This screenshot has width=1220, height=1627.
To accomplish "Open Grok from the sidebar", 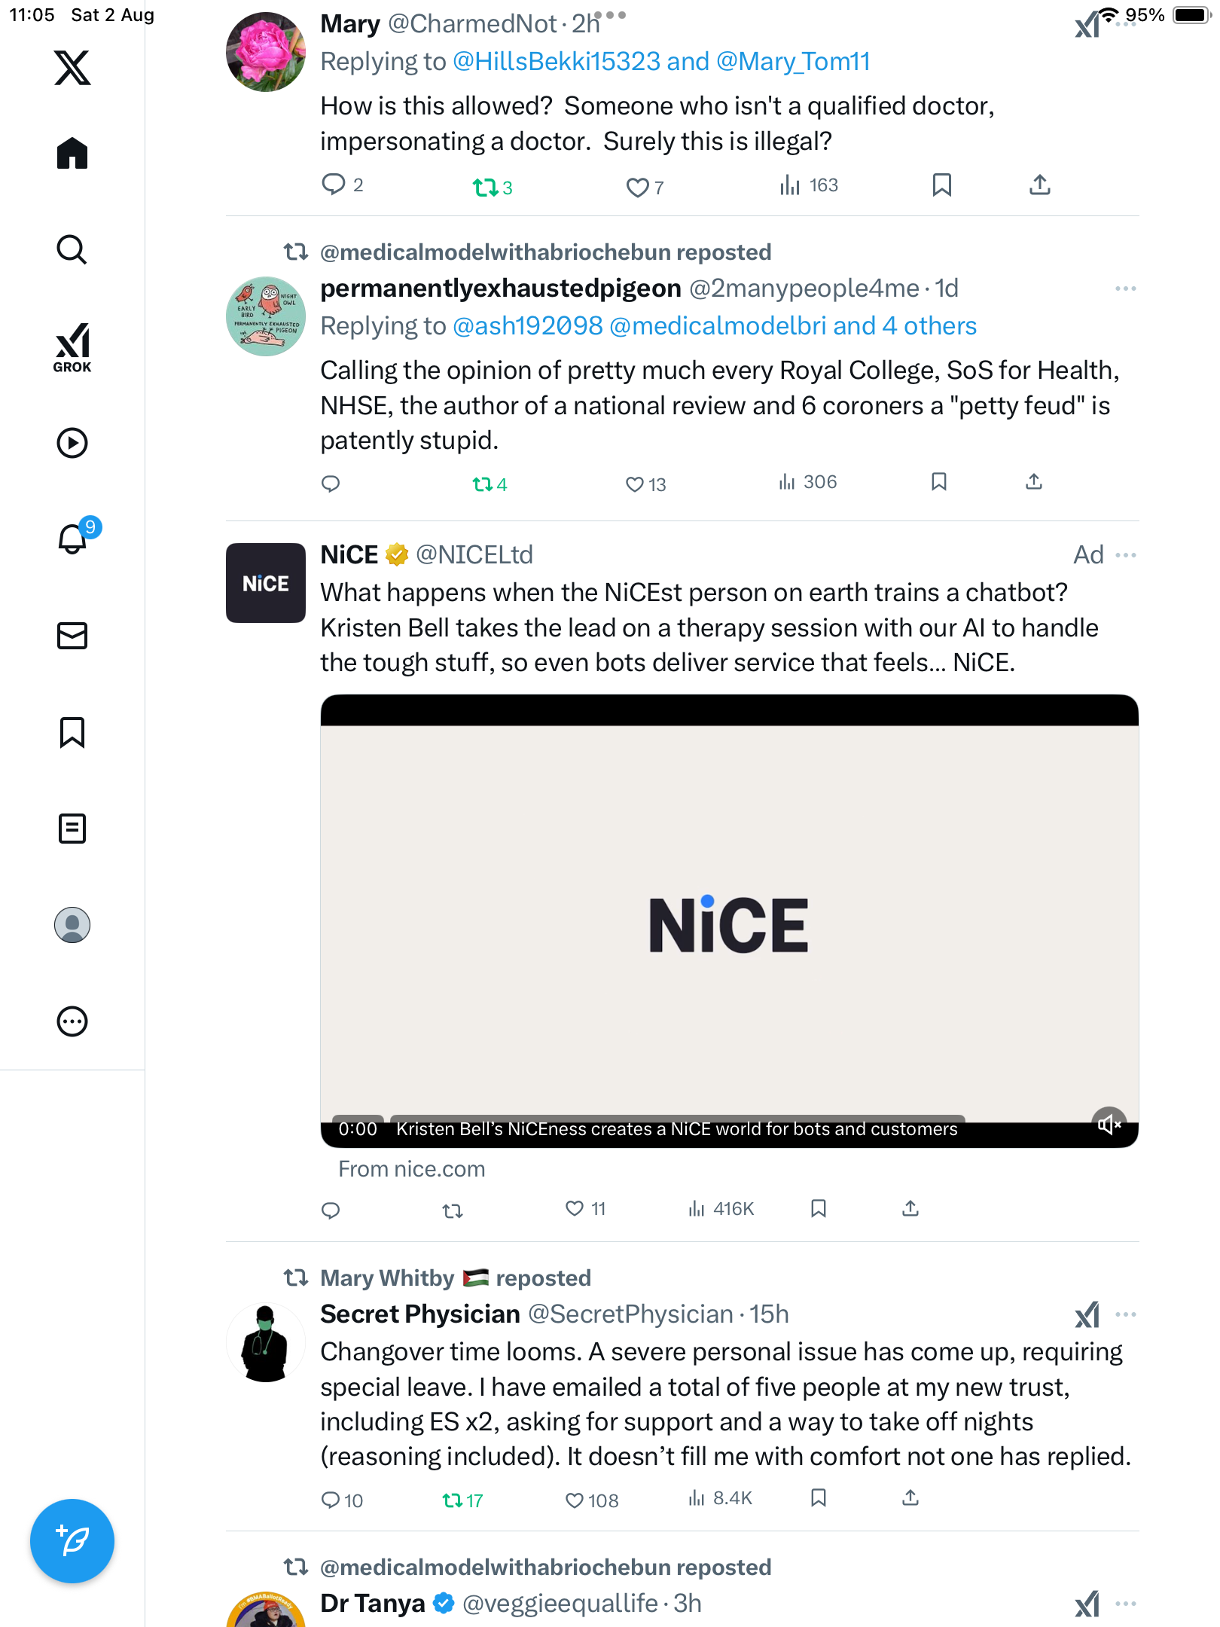I will pos(72,347).
